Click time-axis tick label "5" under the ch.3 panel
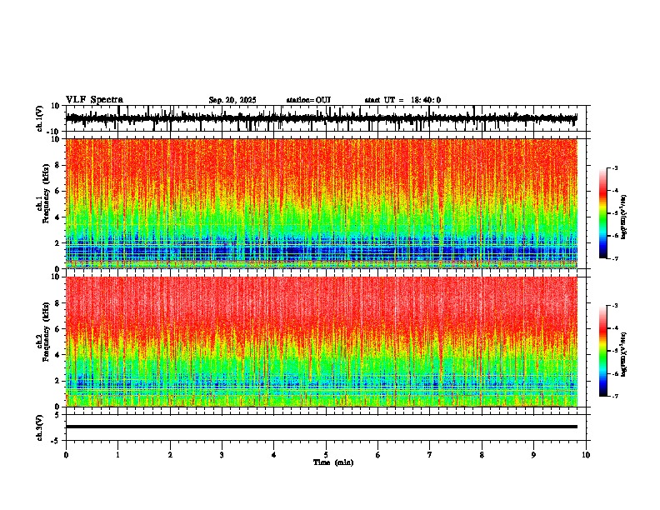 tap(326, 455)
